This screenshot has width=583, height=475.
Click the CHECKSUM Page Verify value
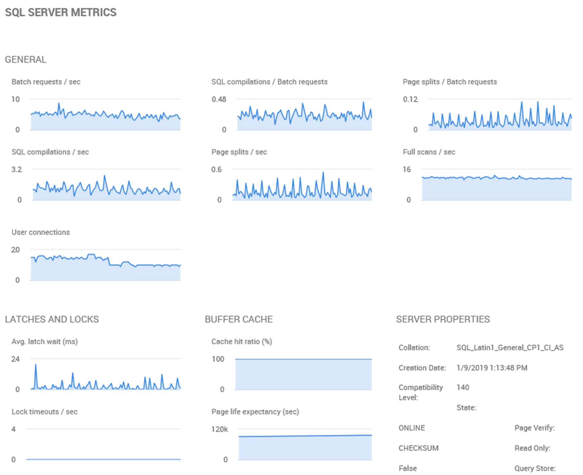pos(419,448)
